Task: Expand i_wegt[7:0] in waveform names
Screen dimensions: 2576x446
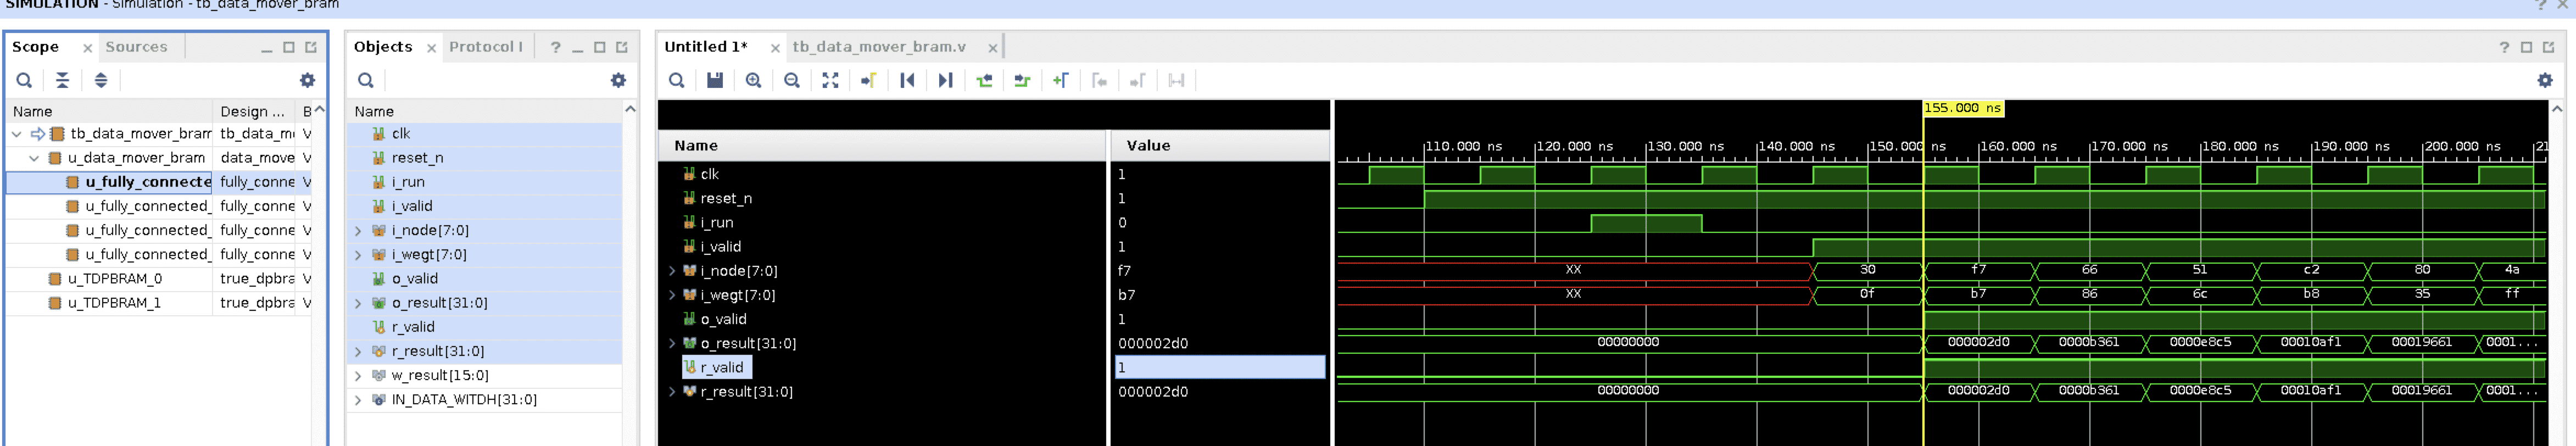Action: pos(672,295)
